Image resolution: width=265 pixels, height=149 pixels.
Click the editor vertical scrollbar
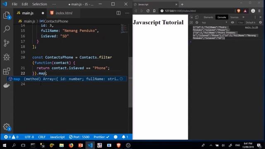click(130, 82)
